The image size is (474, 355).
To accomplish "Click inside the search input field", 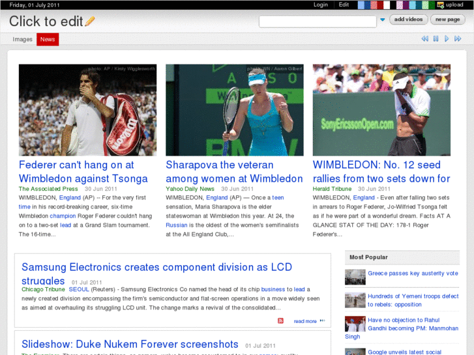I will click(318, 21).
